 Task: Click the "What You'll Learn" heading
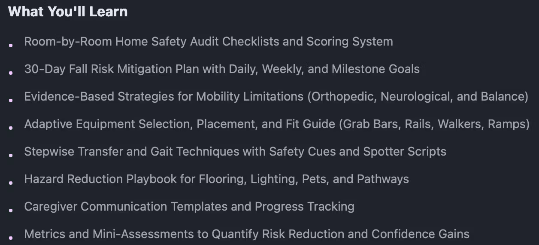[x=68, y=12]
